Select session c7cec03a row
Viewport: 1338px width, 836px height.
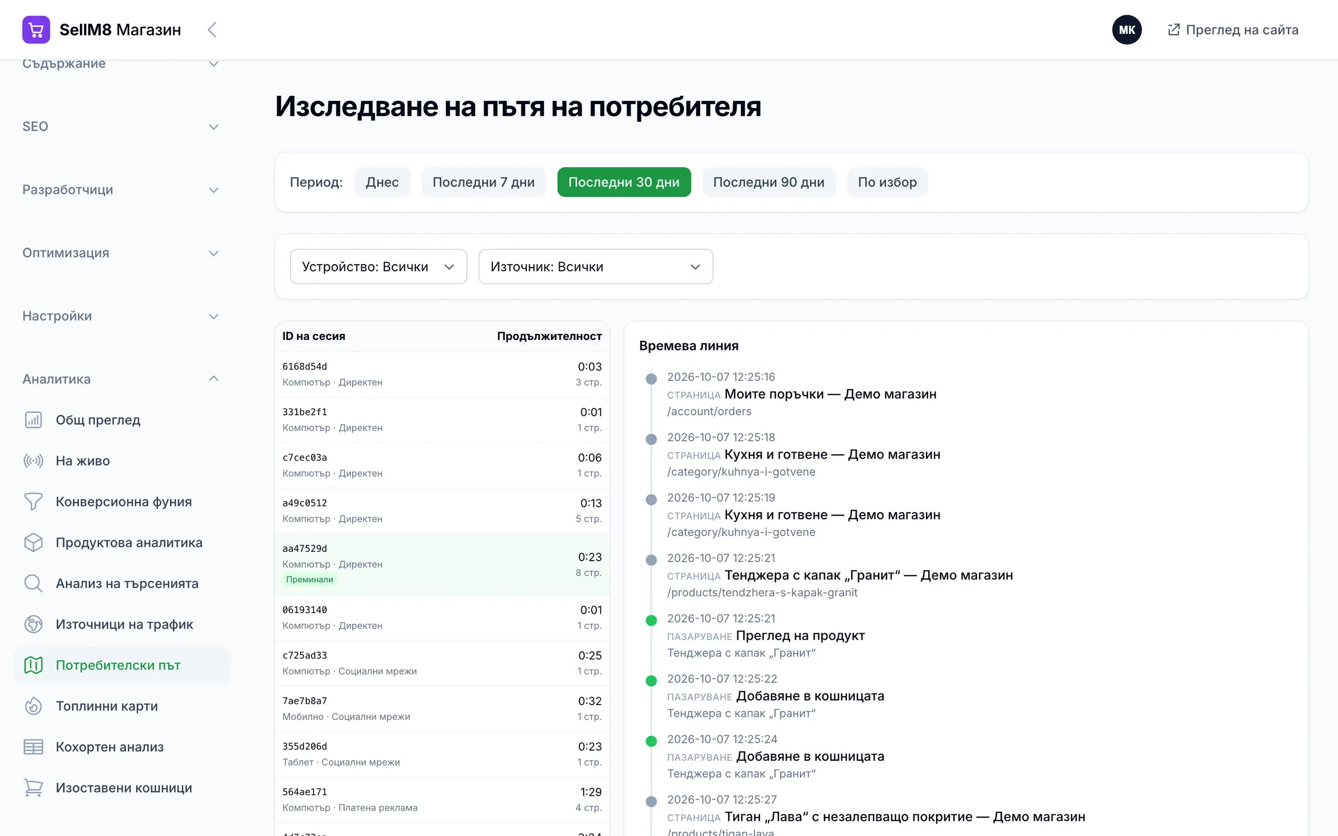[442, 465]
